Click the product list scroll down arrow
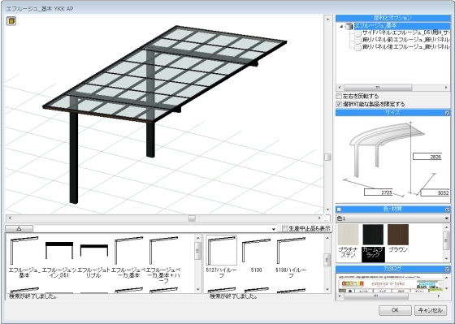The width and height of the screenshot is (455, 324). (198, 289)
